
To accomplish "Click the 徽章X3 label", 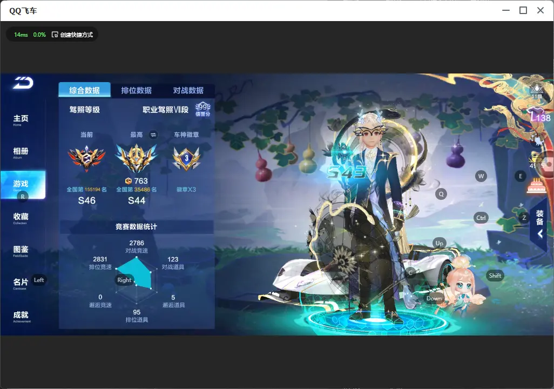I will pyautogui.click(x=186, y=190).
